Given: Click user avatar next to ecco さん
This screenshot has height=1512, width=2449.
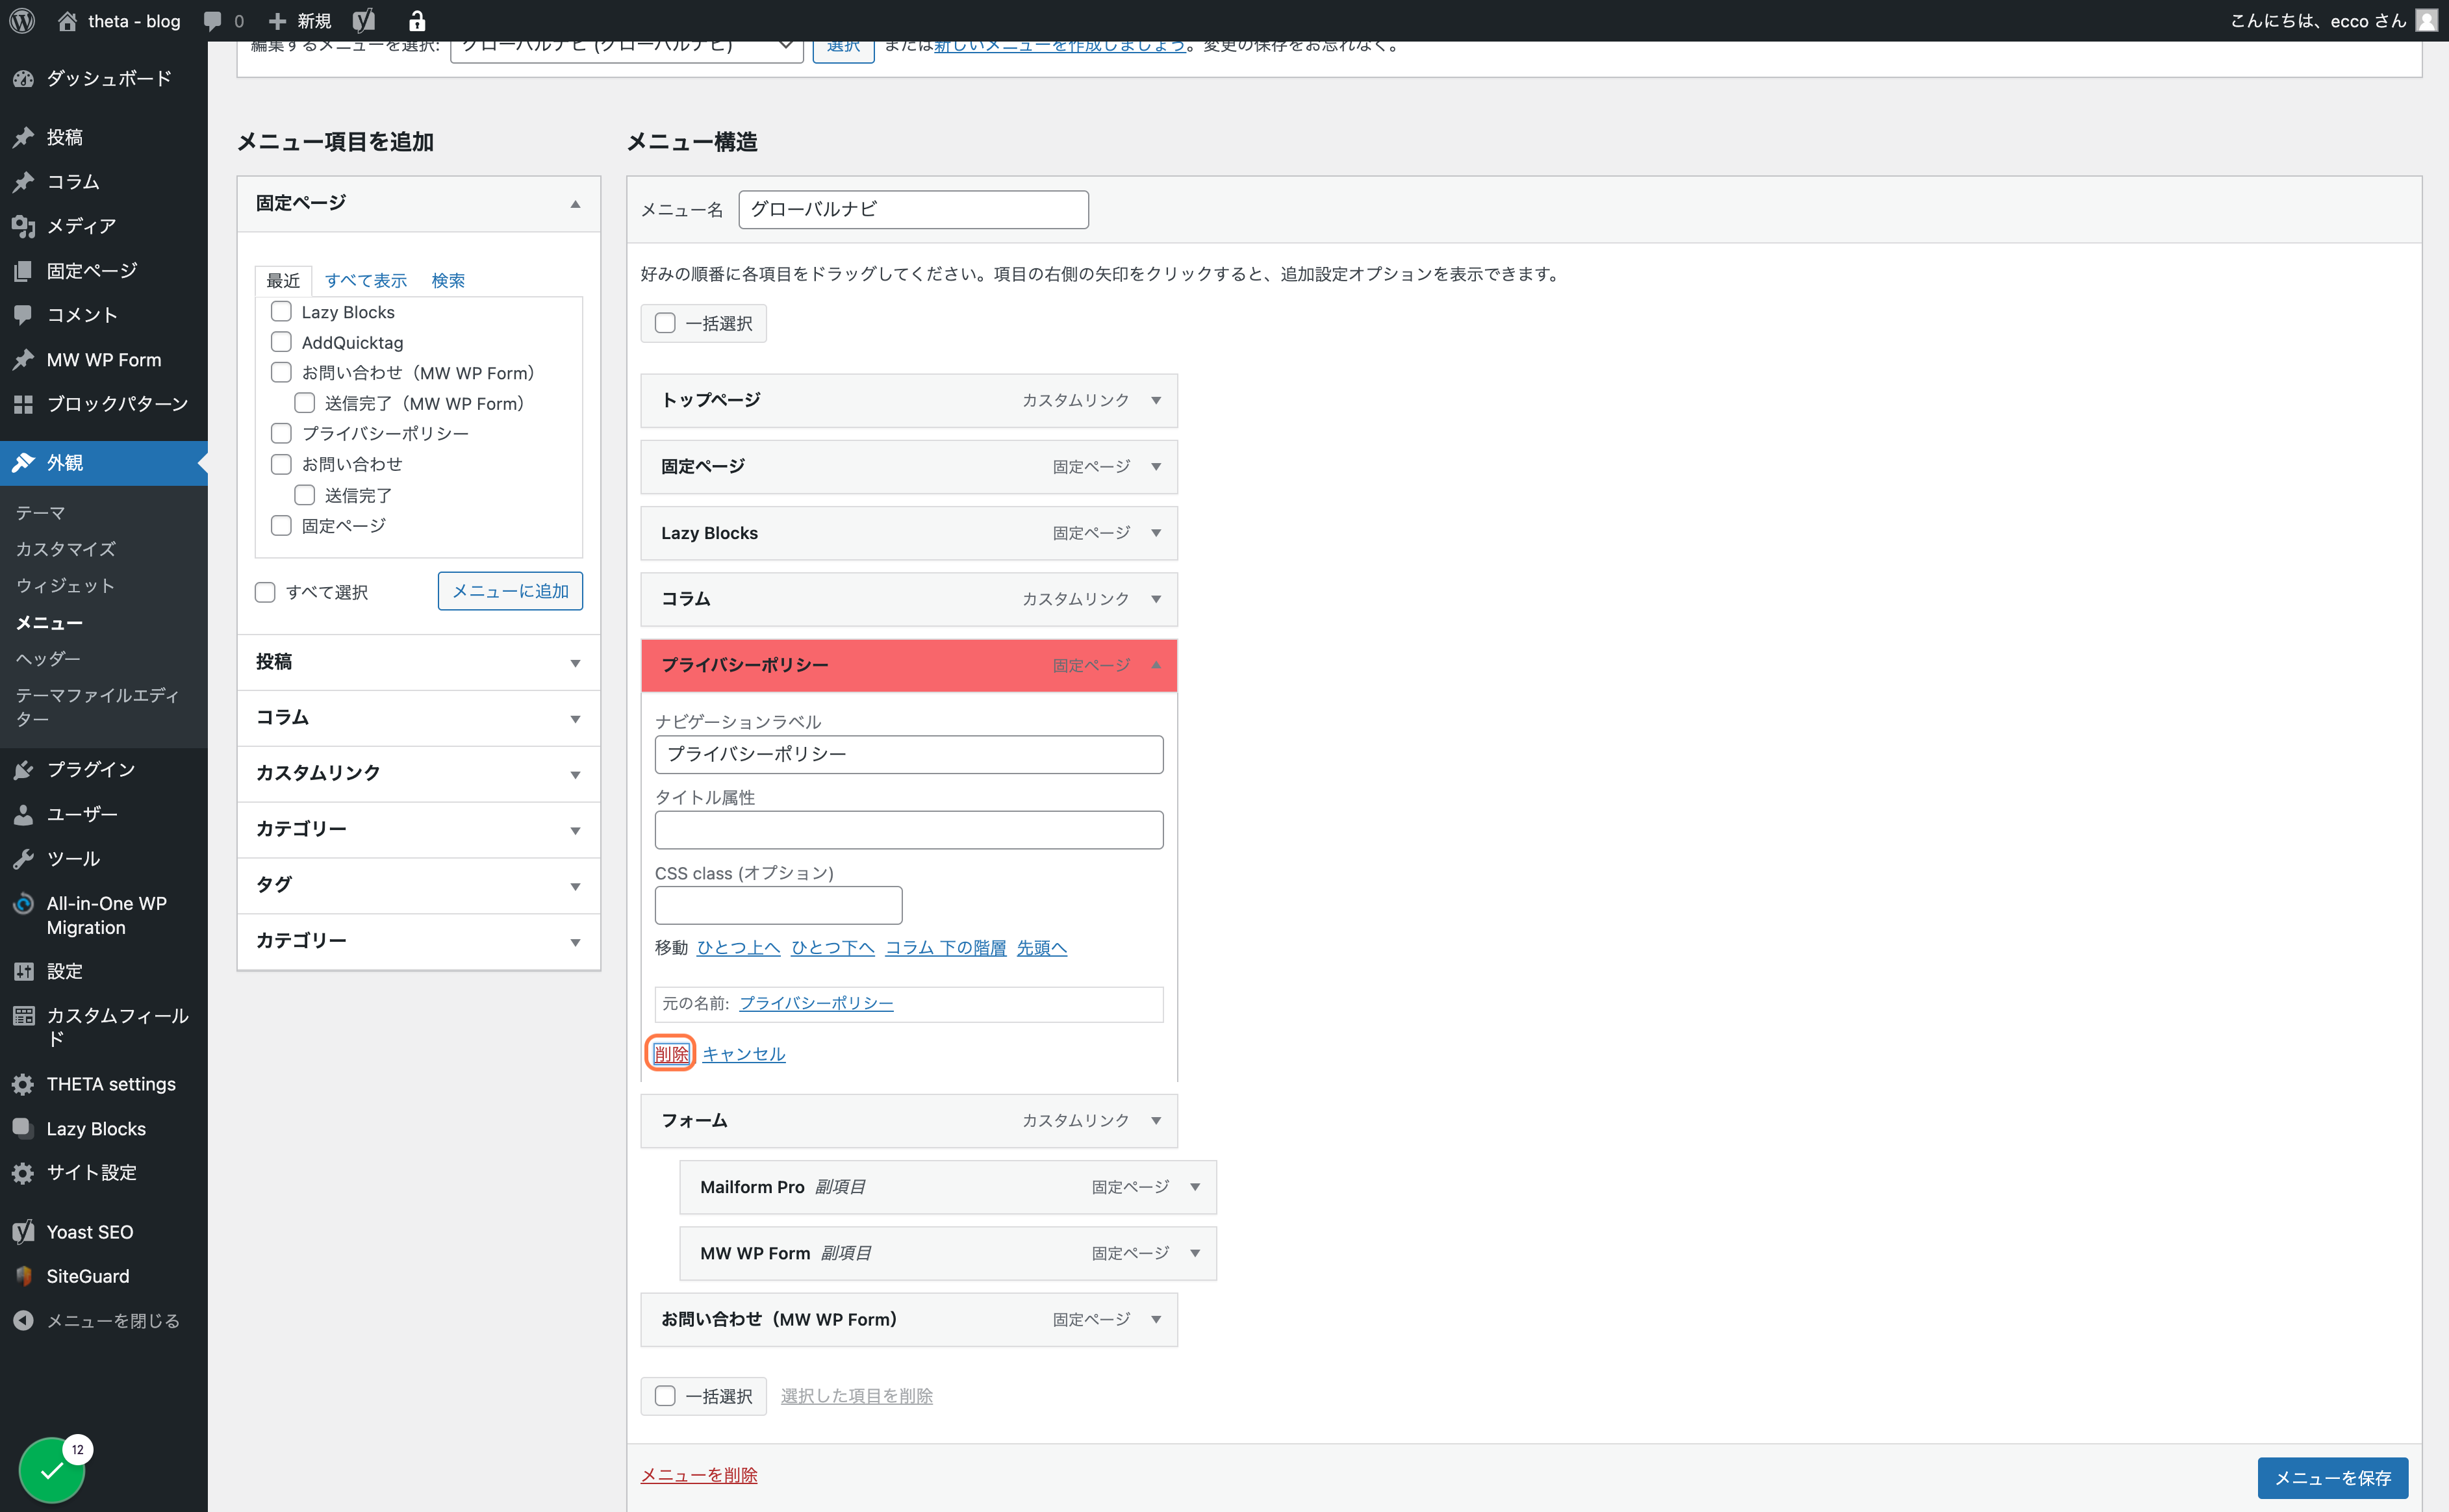Looking at the screenshot, I should pyautogui.click(x=2426, y=21).
